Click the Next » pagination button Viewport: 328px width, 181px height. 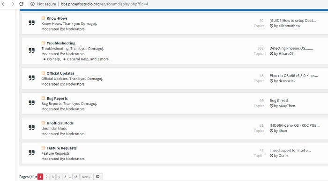pos(86,177)
